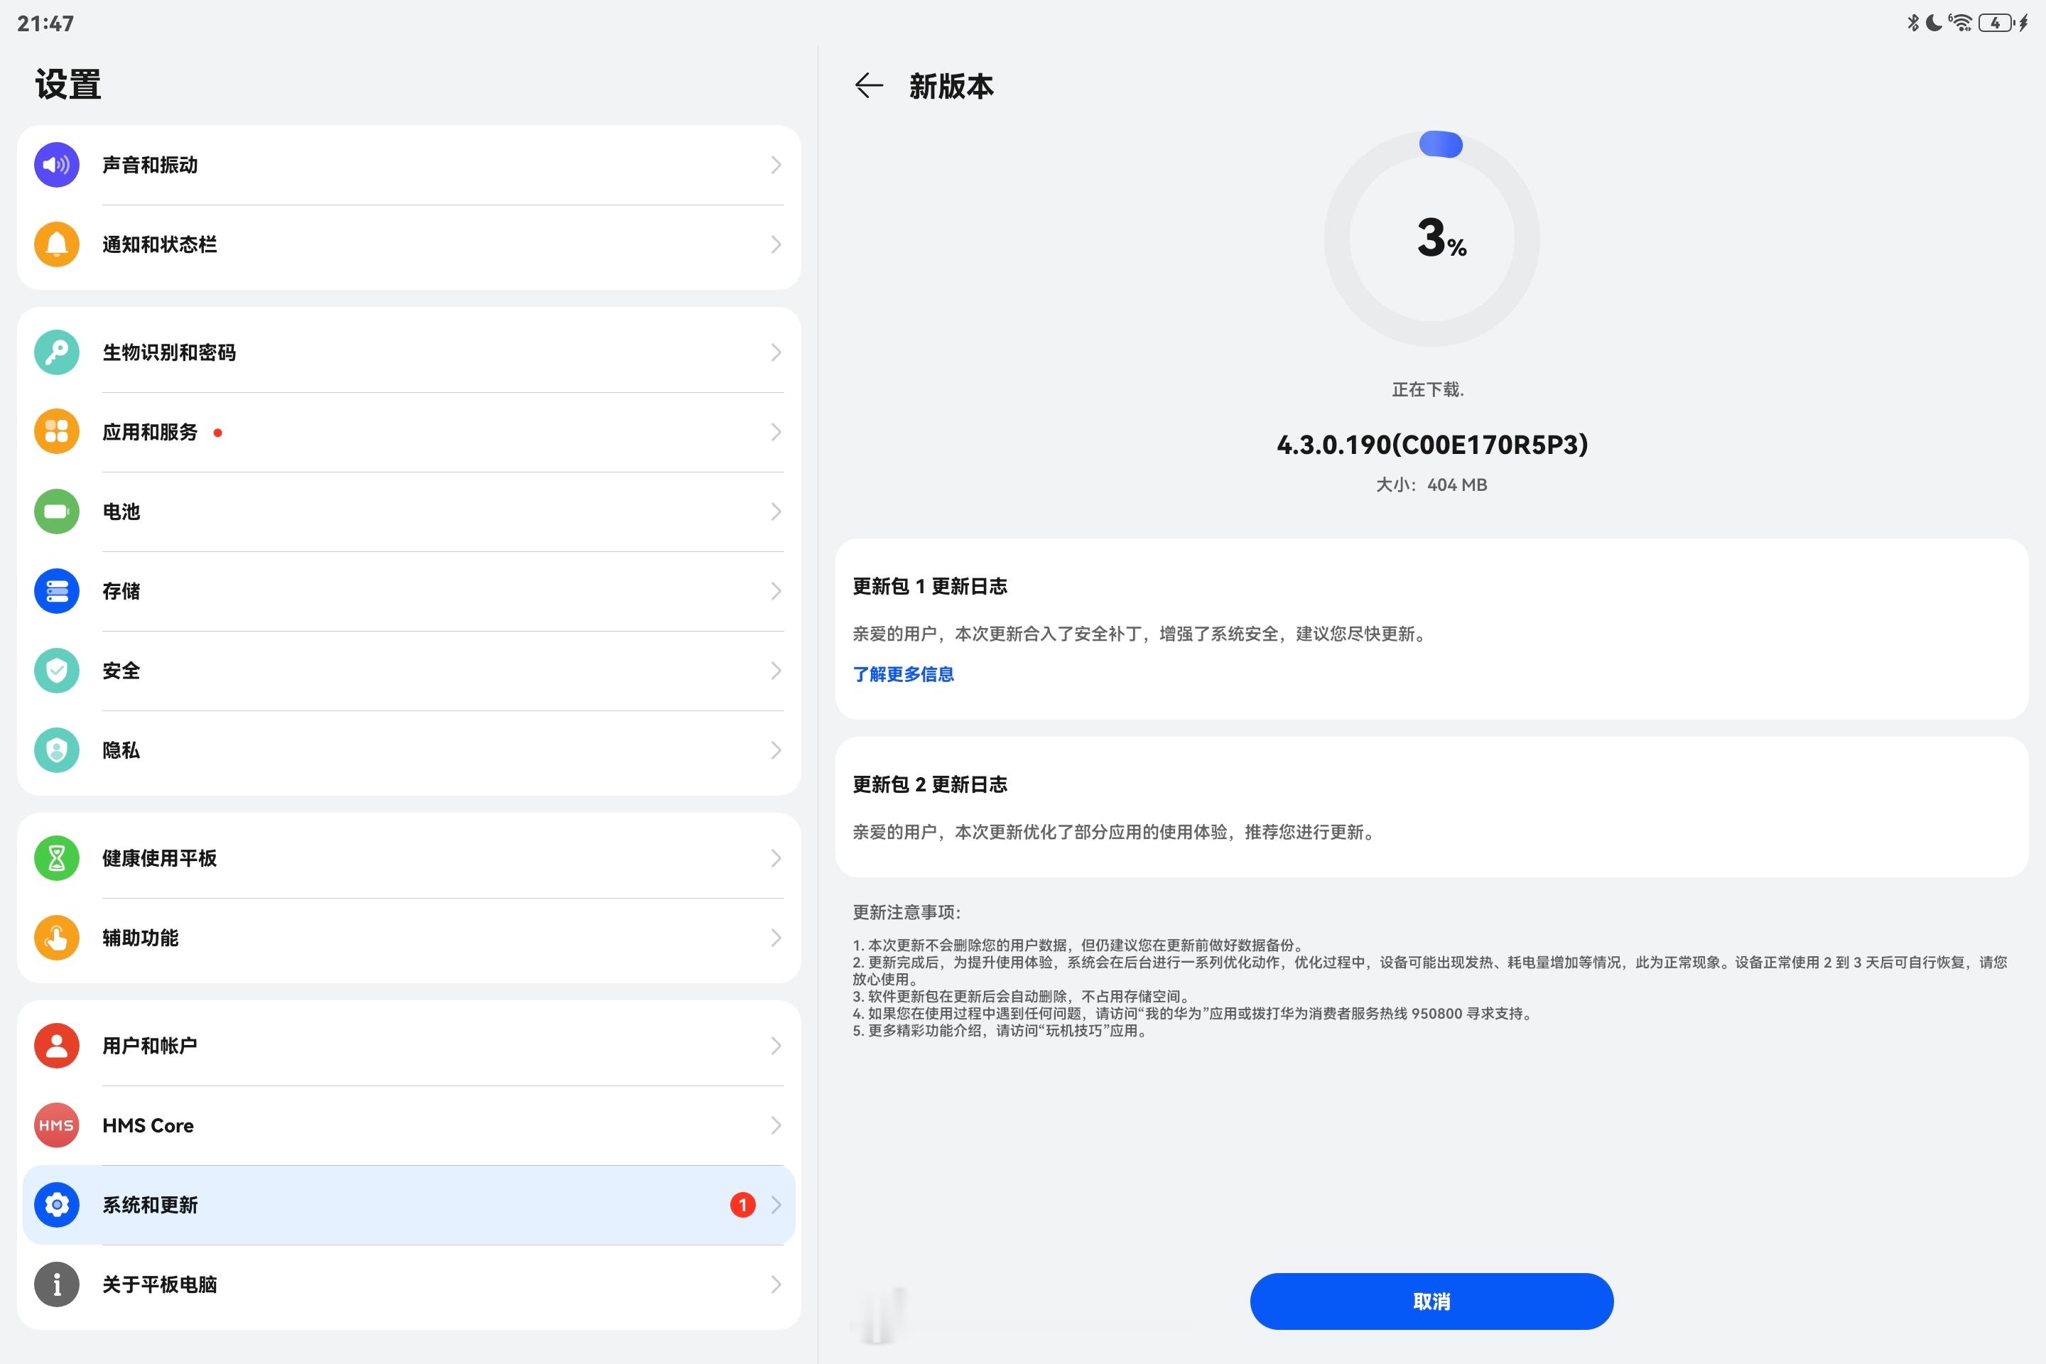Expand 安全 using its chevron arrow
The image size is (2046, 1364).
775,671
